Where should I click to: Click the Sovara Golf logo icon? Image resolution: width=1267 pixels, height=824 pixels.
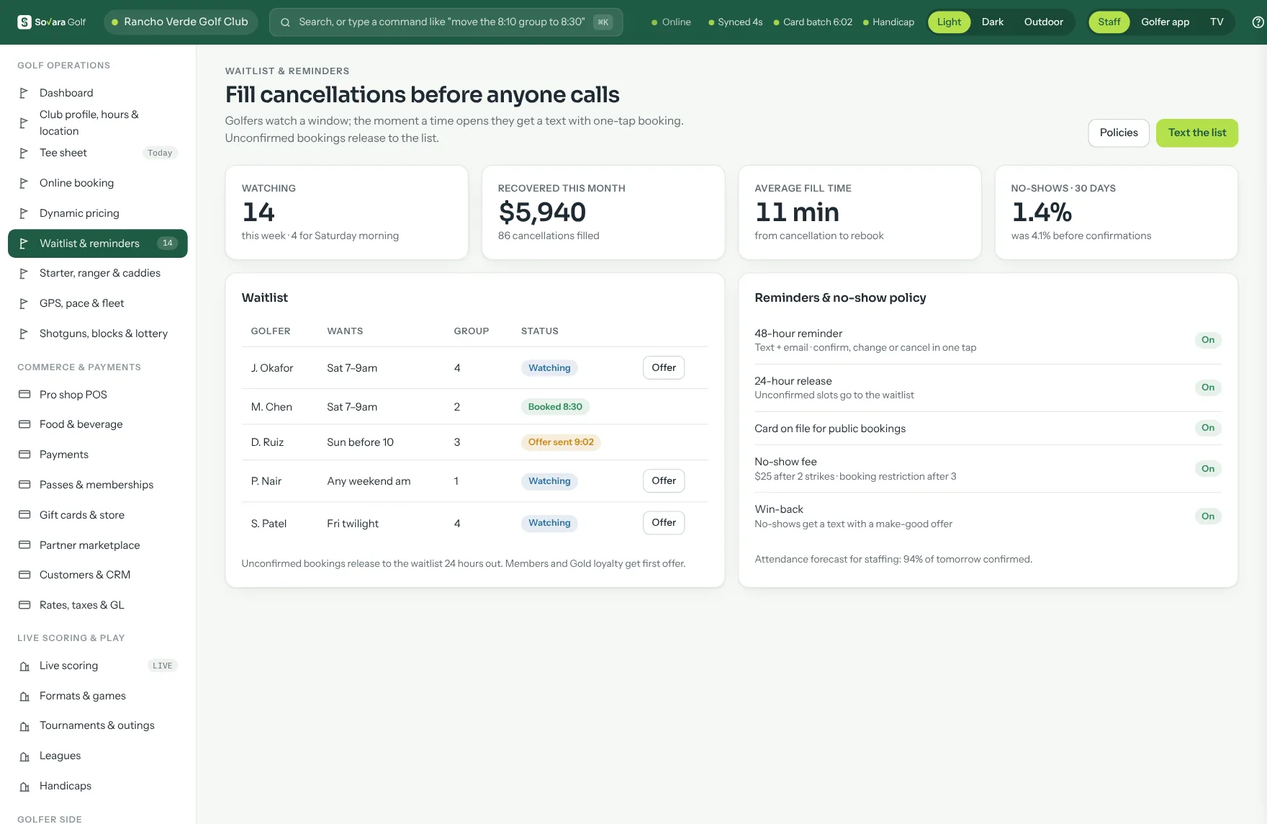(24, 22)
